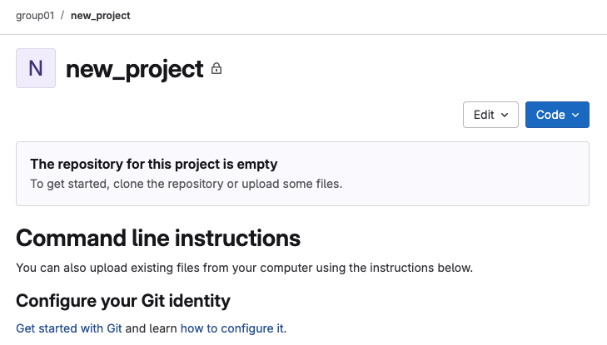607x345 pixels.
Task: Open the Edit dropdown
Action: click(x=490, y=115)
